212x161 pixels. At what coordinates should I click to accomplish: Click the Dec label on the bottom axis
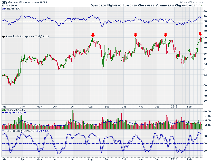(157, 159)
